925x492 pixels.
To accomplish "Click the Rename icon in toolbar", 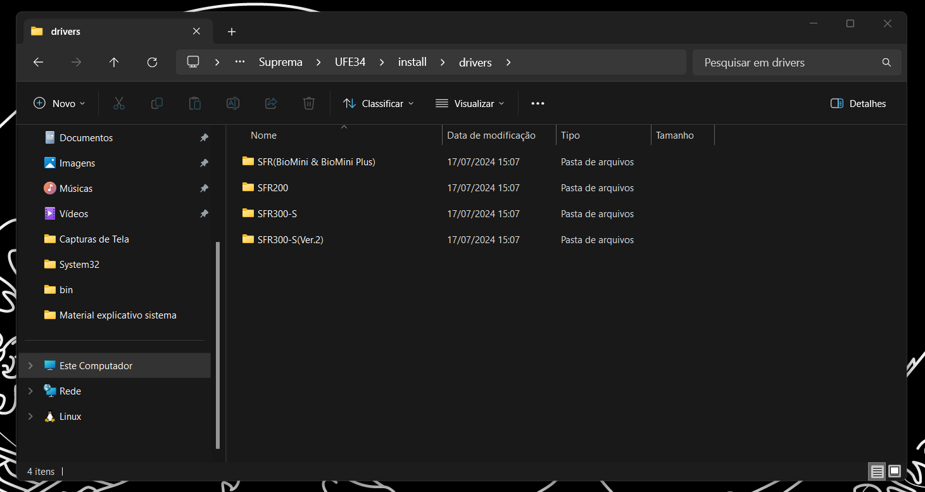I will 233,103.
